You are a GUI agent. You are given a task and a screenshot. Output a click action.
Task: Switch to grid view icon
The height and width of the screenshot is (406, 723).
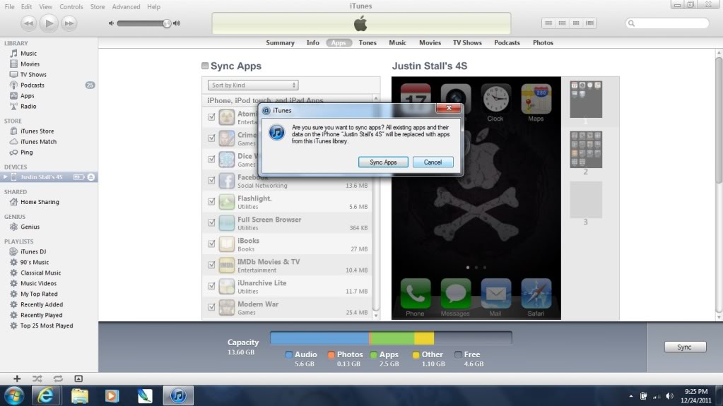[576, 23]
